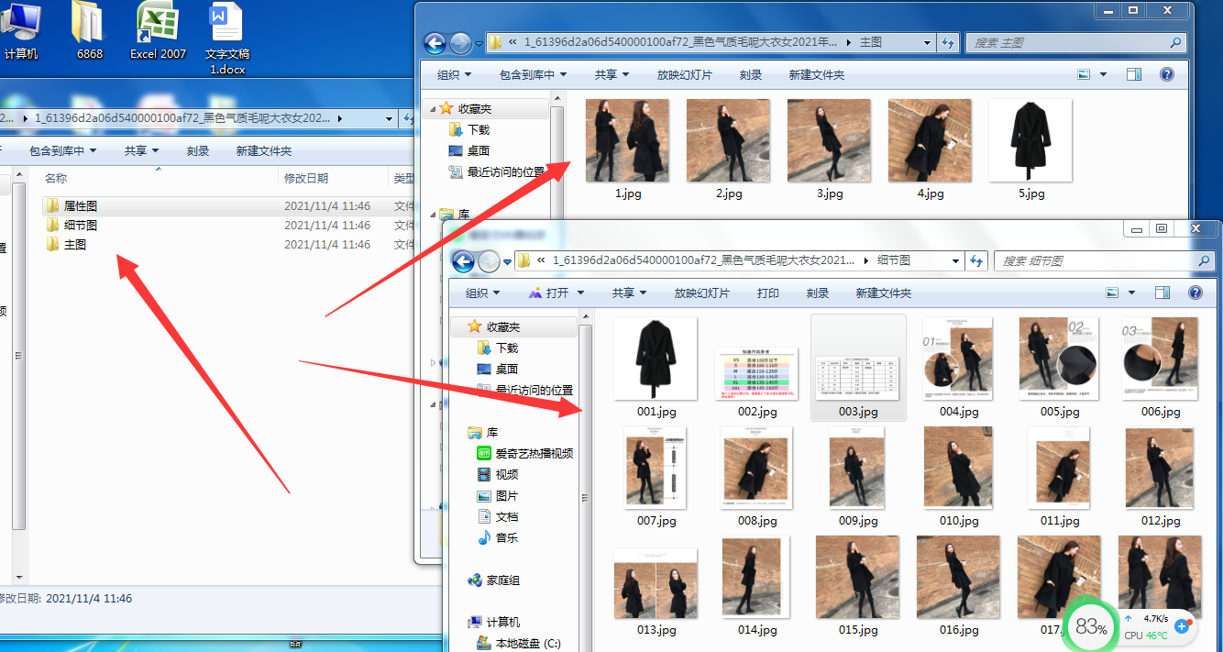
Task: Click the 搜索 细节图 search field
Action: [1104, 261]
